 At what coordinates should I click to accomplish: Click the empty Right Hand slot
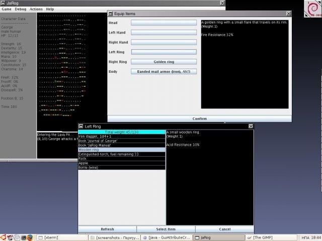pos(164,42)
